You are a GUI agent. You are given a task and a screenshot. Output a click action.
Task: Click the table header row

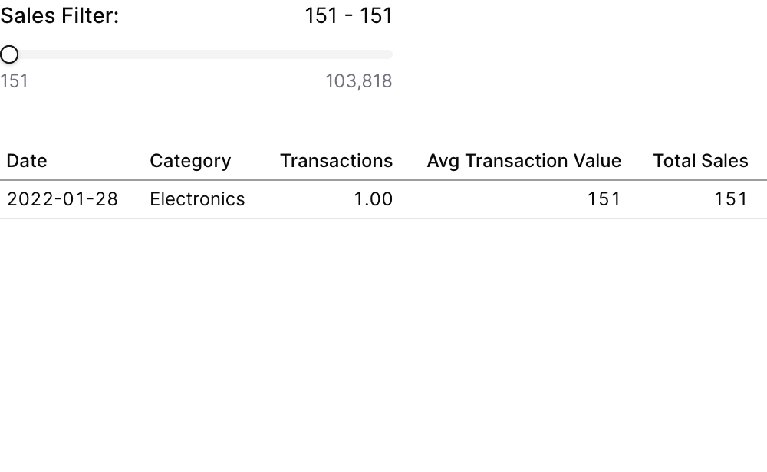[383, 161]
